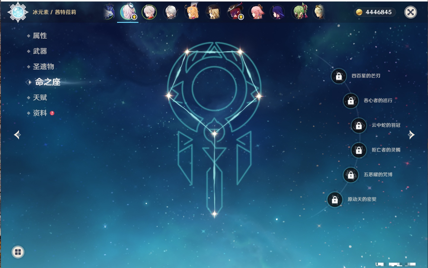Screen dimensions: 428x268
Task: Switch to the 圣遗物 artifacts tab
Action: 43,67
